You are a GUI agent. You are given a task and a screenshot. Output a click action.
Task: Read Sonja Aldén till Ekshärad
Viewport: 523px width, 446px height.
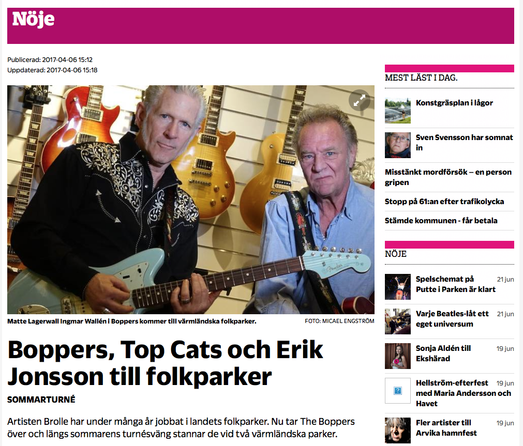click(443, 353)
